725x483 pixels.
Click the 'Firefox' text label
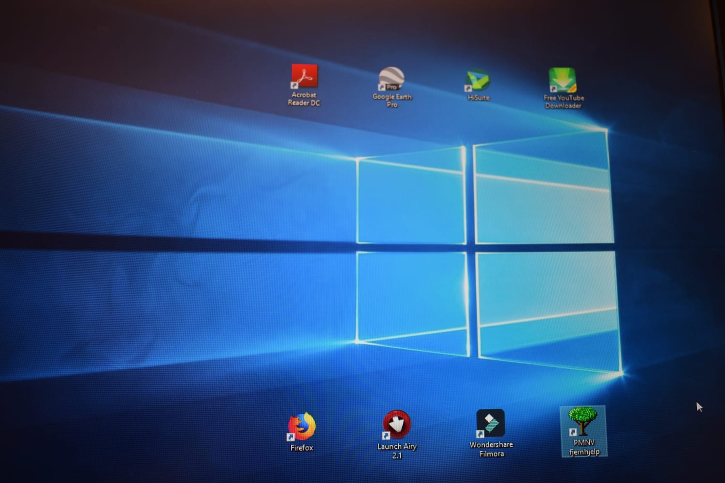click(x=302, y=448)
